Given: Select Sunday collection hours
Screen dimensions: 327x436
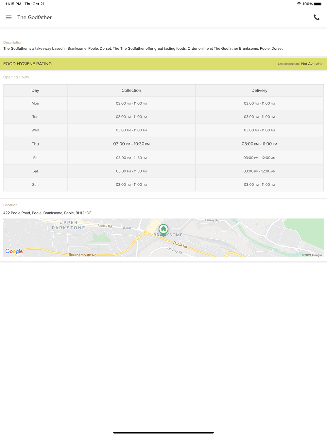Looking at the screenshot, I should (131, 184).
